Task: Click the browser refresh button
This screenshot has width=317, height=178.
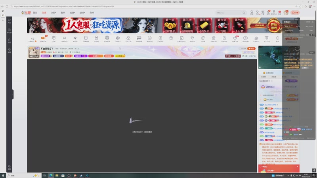Action: [x=7, y=6]
